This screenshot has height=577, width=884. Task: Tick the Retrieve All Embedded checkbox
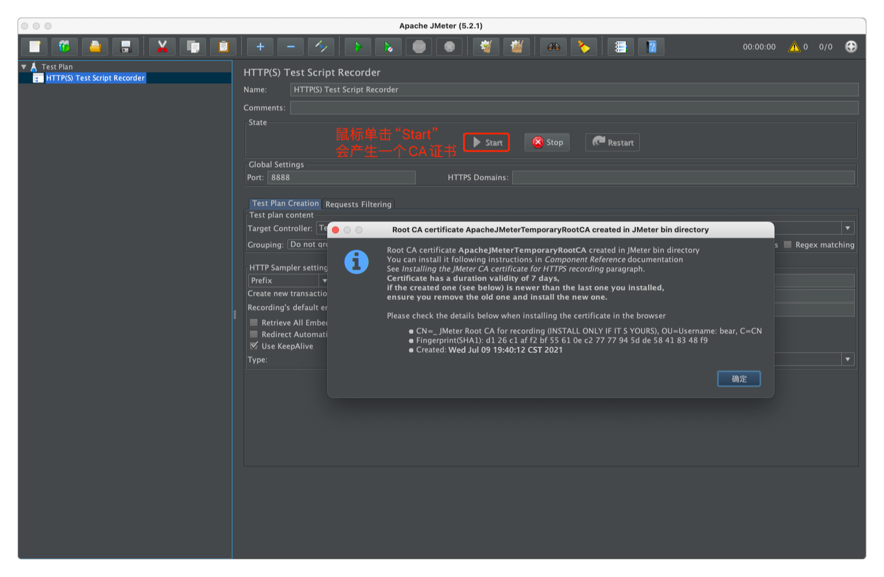click(254, 323)
